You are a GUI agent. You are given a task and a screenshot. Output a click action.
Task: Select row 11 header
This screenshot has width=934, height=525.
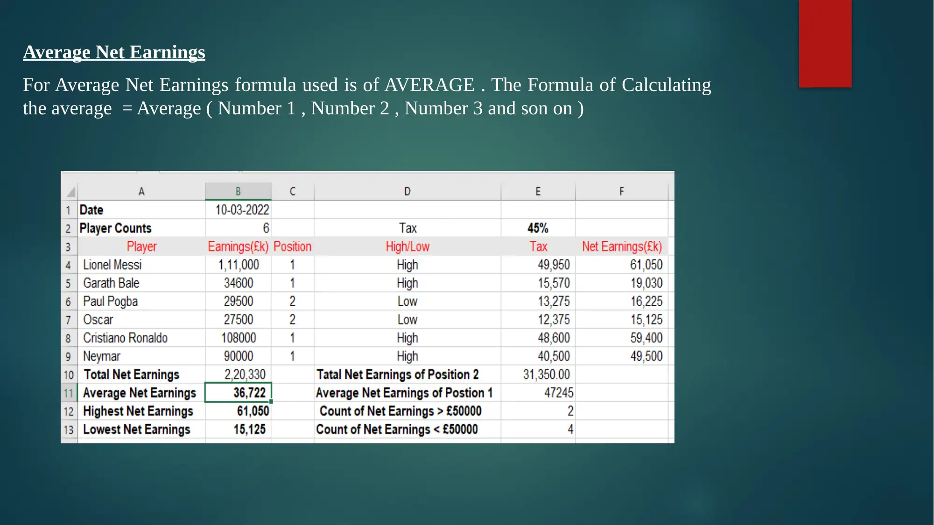69,393
